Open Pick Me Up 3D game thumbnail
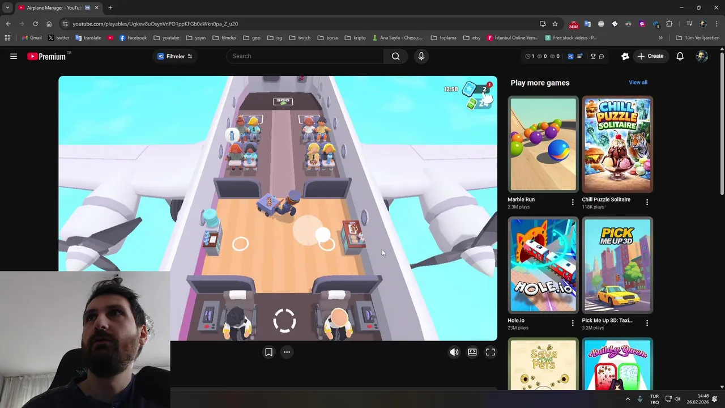The image size is (725, 408). (x=617, y=265)
